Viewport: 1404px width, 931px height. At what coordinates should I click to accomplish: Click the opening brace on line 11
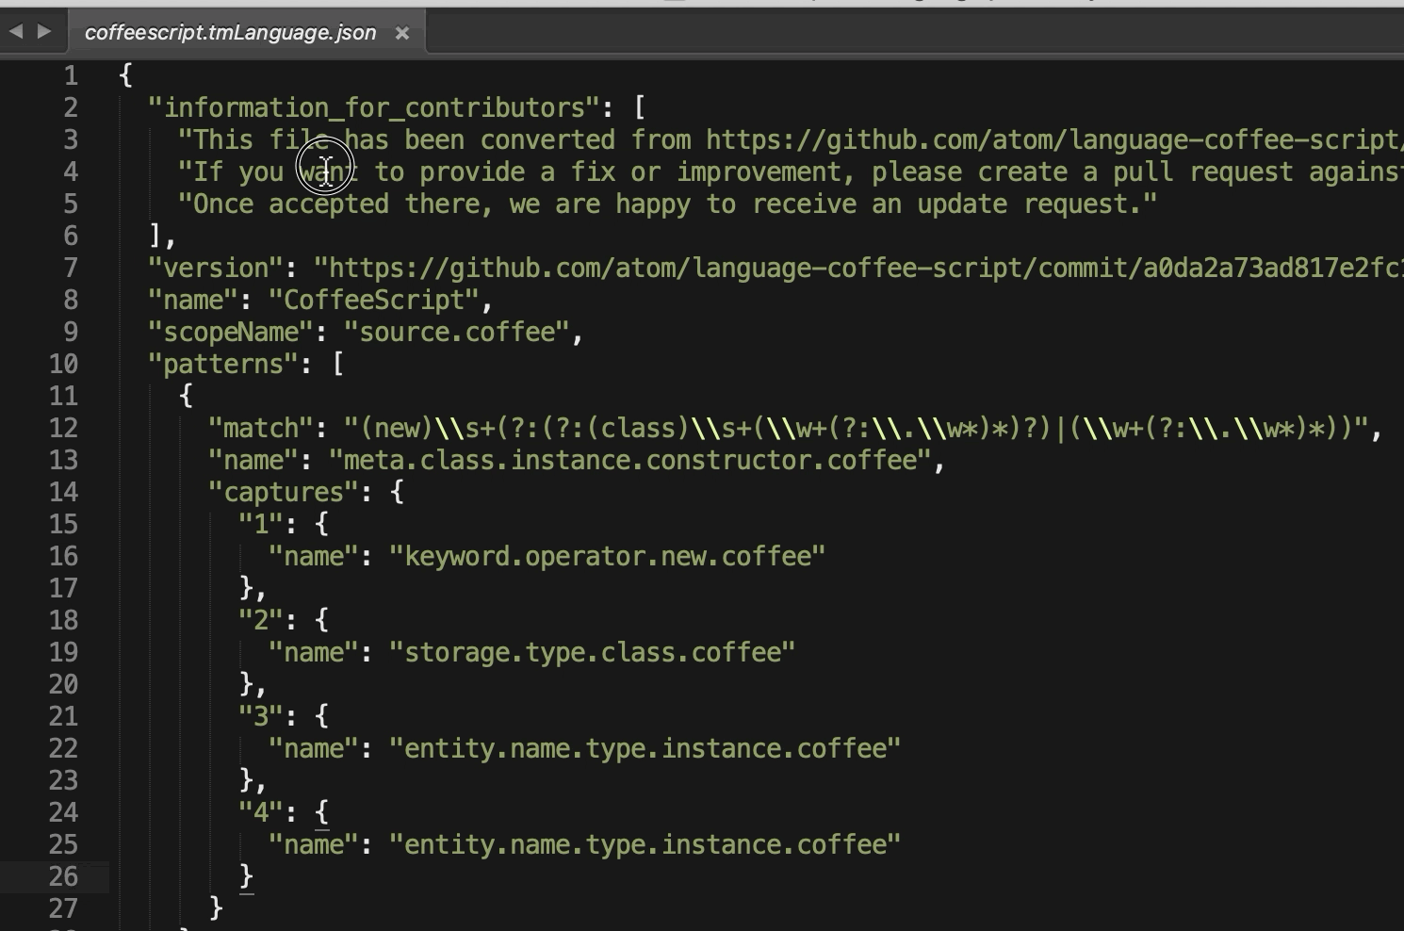coord(186,396)
